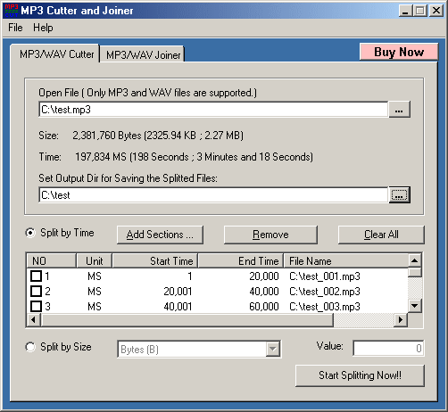Click the End Time value 60,000
Image resolution: width=448 pixels, height=412 pixels.
click(264, 307)
